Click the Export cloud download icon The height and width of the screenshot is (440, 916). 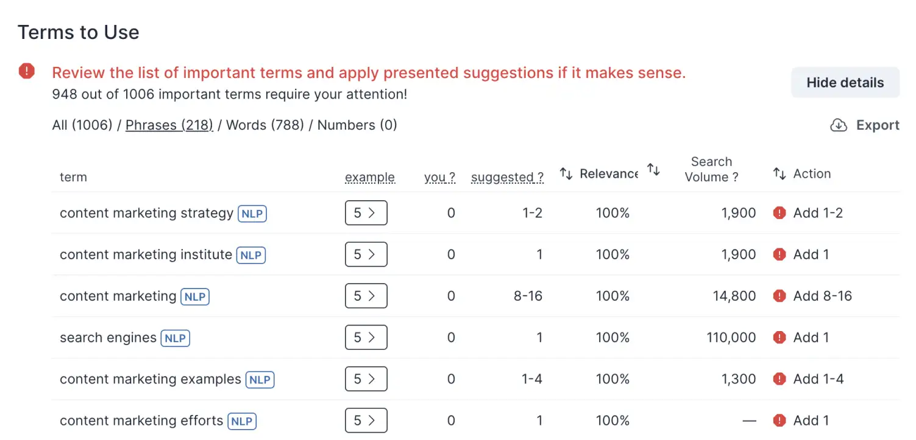pyautogui.click(x=839, y=125)
